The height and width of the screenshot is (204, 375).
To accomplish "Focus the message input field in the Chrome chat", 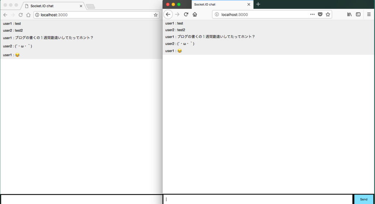I will (x=82, y=199).
